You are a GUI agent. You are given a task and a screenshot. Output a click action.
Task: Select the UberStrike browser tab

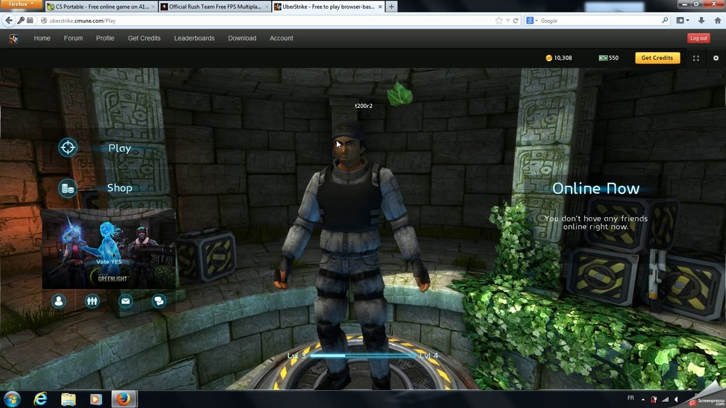click(328, 7)
